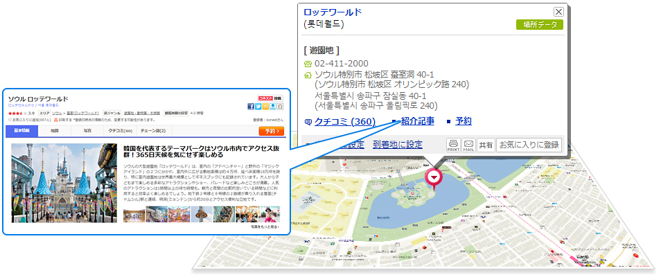The width and height of the screenshot is (661, 277).
Task: Click the thumbnail of the girl in pink
Action: (x=270, y=214)
